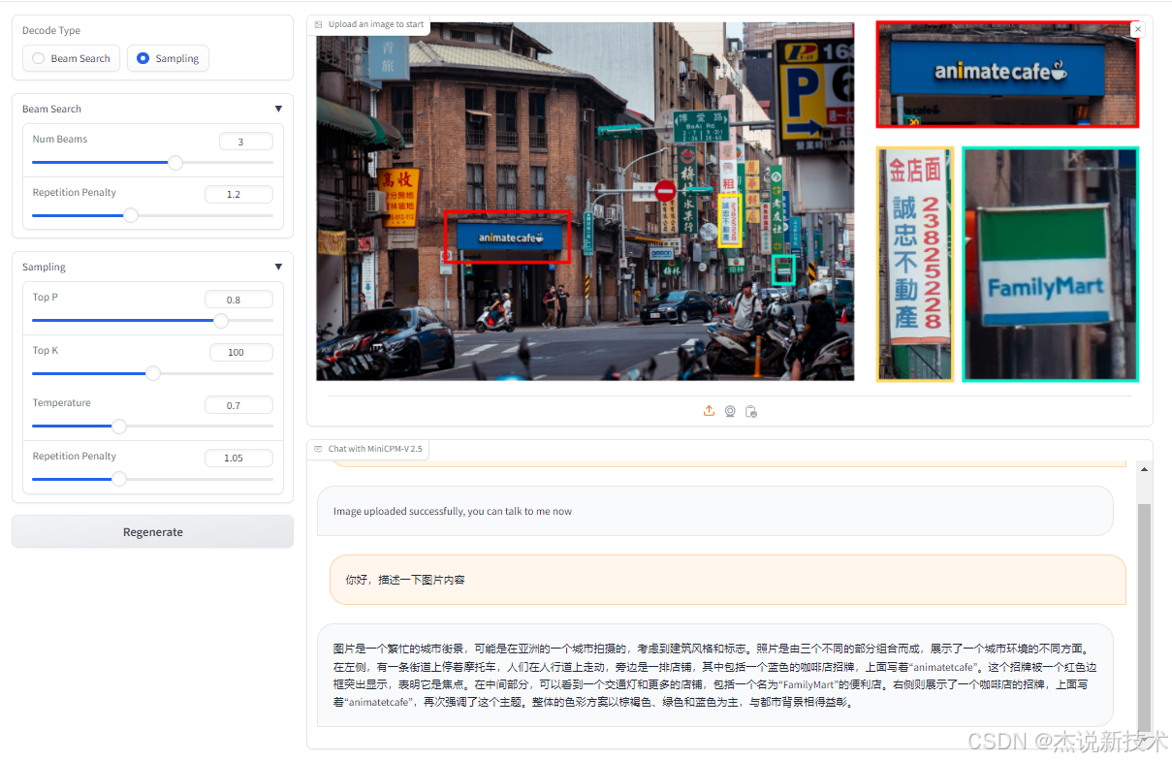
Task: Click the "Image uploaded successfully" chat message
Action: (714, 511)
